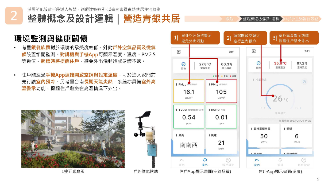Tap the 悶熱 face icon beside 27.8°C
This screenshot has width=328, height=184.
coord(183,64)
